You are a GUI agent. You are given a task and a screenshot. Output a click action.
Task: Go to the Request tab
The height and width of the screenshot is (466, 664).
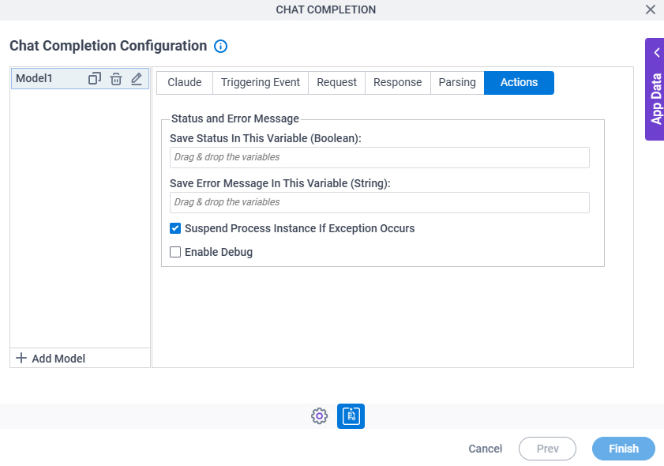click(x=336, y=83)
